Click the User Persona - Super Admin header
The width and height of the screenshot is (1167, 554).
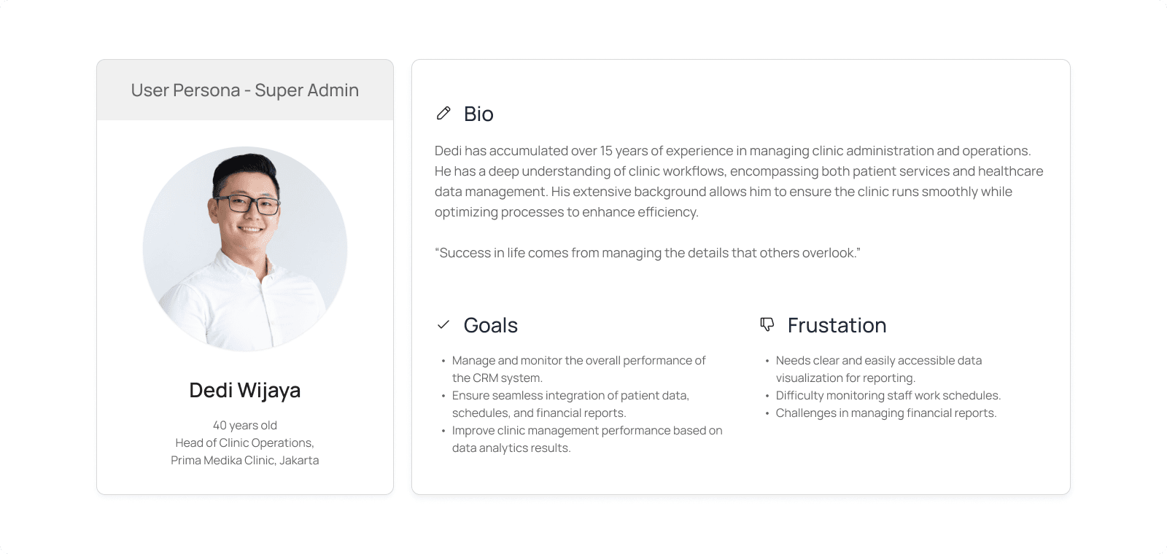tap(245, 90)
